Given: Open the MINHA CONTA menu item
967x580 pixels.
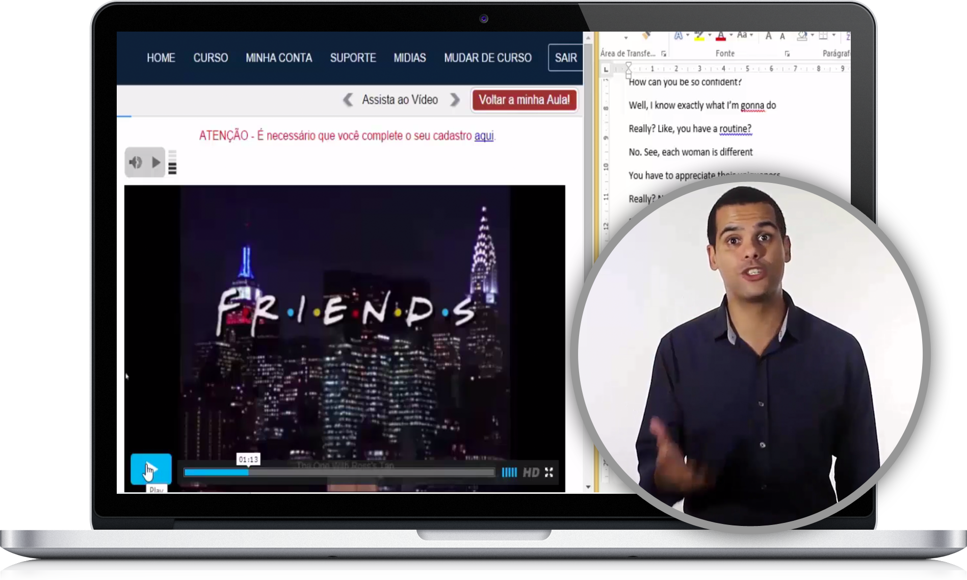Looking at the screenshot, I should tap(279, 58).
